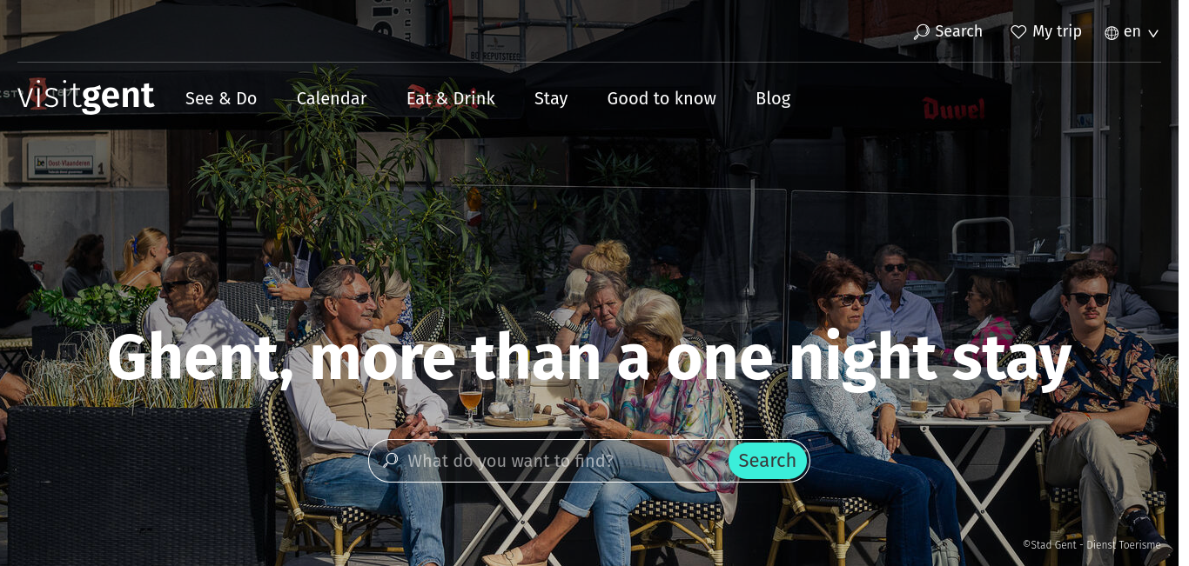This screenshot has height=566, width=1189.
Task: Click the Stad Gent Dienst Toerisme credit text
Action: click(x=1092, y=545)
